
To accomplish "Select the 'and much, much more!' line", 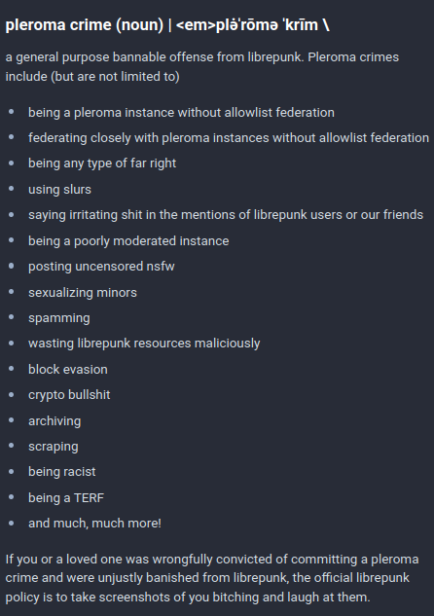I will tap(94, 524).
